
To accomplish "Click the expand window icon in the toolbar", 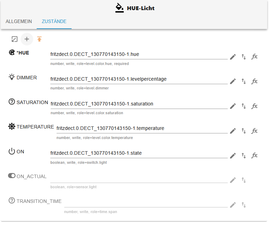I will point(14,39).
